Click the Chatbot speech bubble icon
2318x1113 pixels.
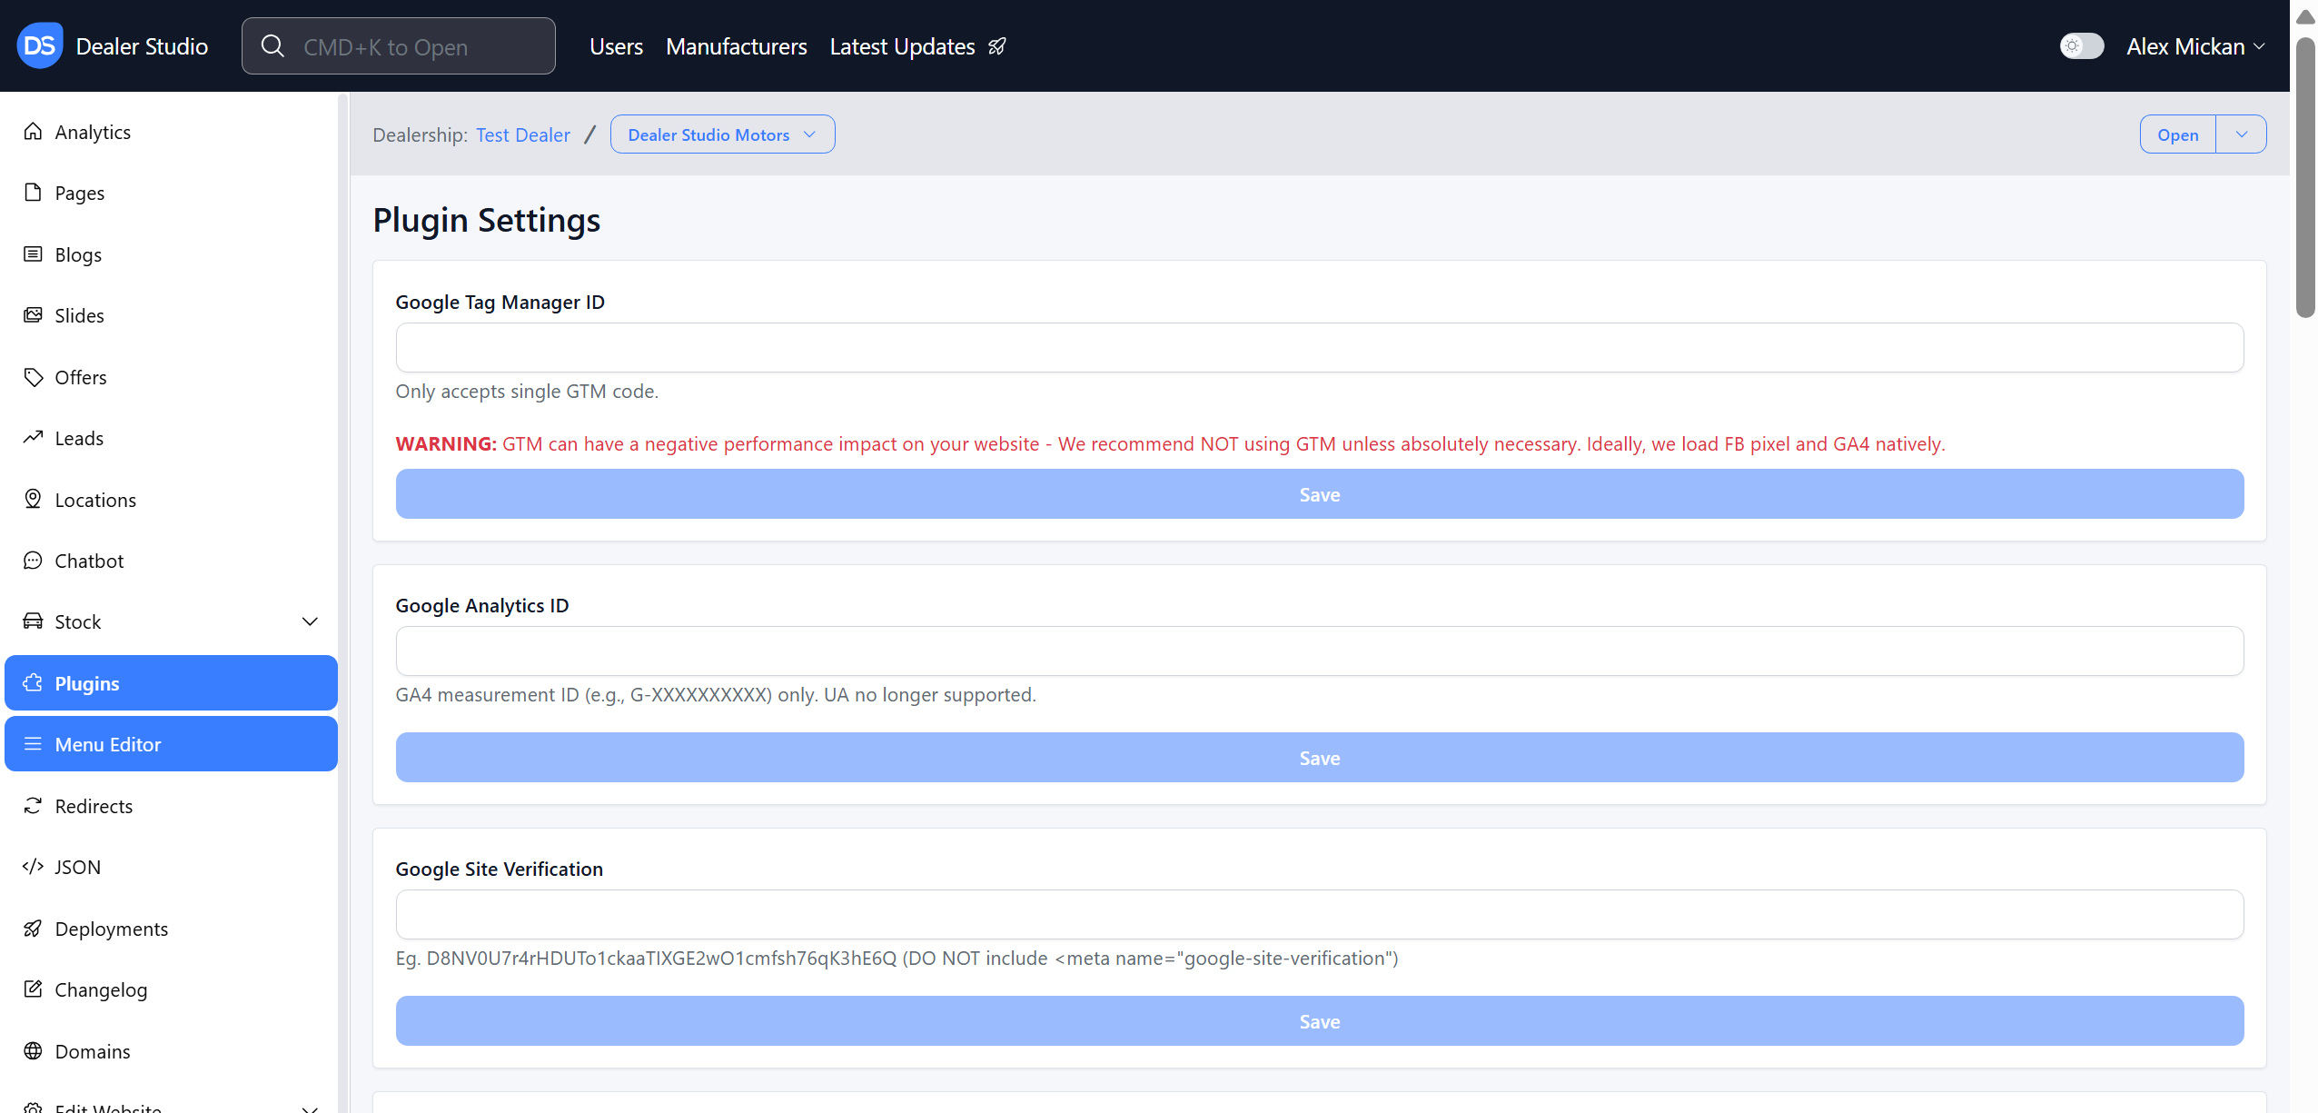pos(33,561)
